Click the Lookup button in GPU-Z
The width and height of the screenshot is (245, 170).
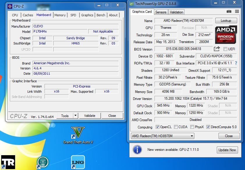[226, 21]
